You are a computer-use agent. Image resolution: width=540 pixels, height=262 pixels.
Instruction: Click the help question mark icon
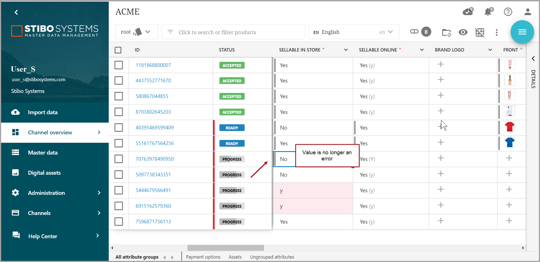pyautogui.click(x=508, y=12)
